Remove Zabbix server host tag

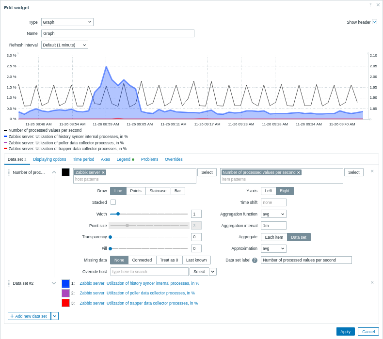coord(103,172)
